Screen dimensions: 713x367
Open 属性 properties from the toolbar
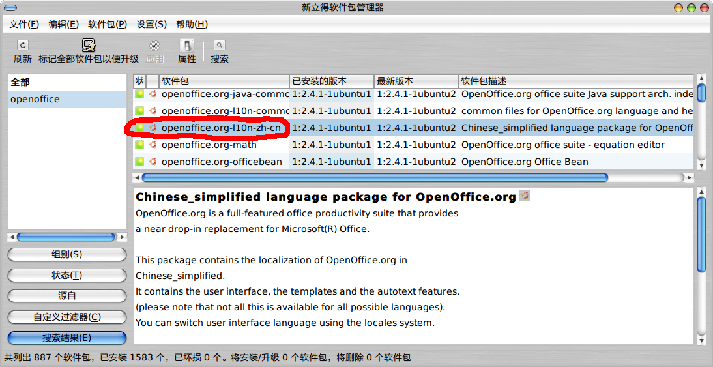tap(187, 45)
